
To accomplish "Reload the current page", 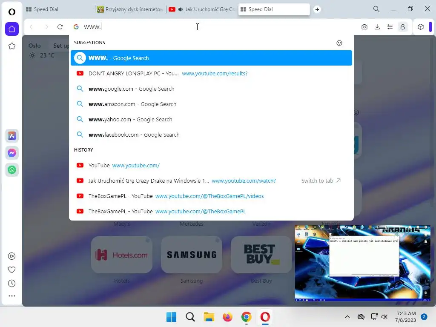I will [60, 27].
